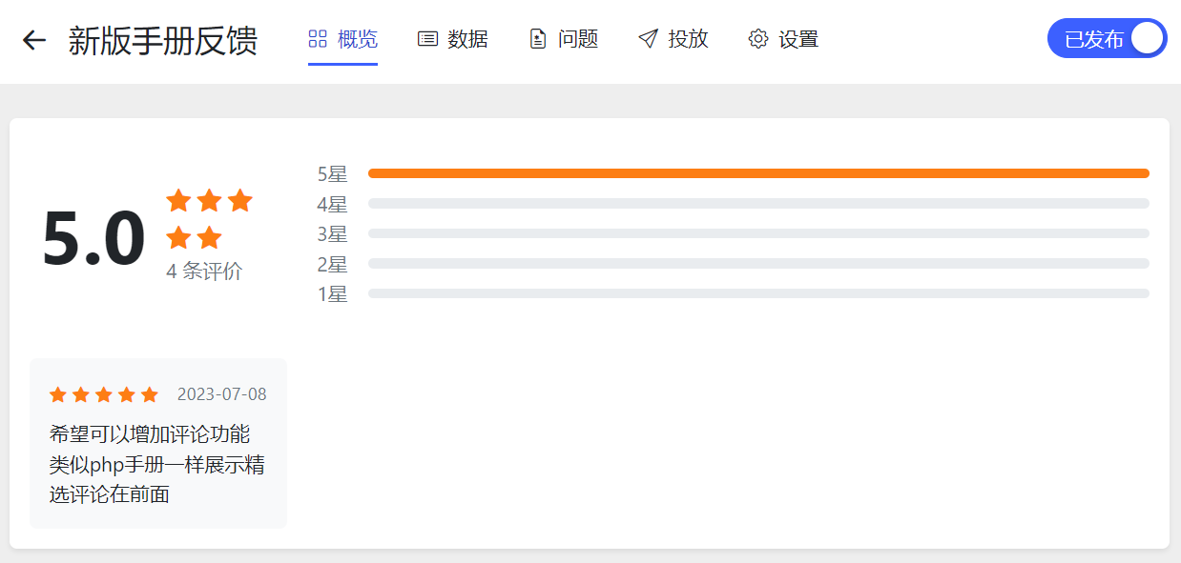The height and width of the screenshot is (563, 1181).
Task: Go to the 投放 tab
Action: (673, 39)
